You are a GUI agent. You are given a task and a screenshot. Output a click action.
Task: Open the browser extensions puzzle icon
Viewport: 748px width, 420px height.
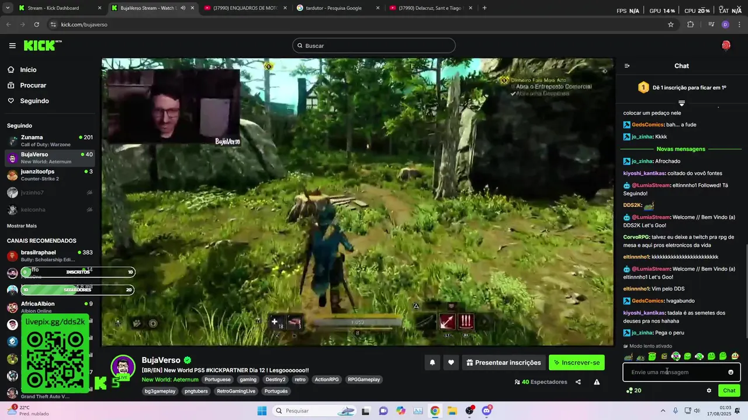pos(690,24)
